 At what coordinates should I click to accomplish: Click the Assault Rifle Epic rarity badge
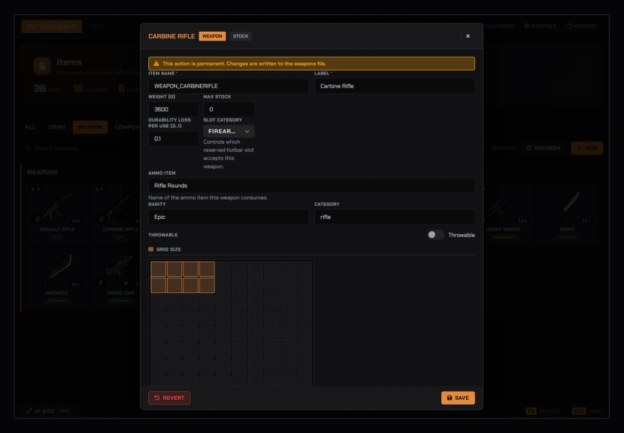[x=57, y=238]
